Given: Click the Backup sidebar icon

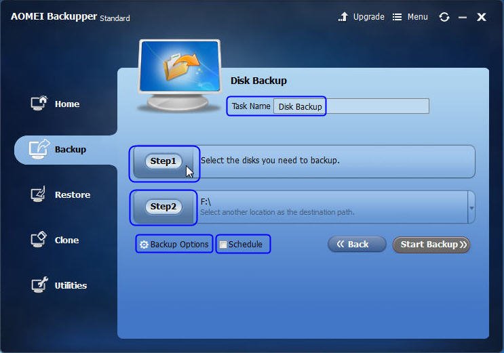Looking at the screenshot, I should (39, 149).
